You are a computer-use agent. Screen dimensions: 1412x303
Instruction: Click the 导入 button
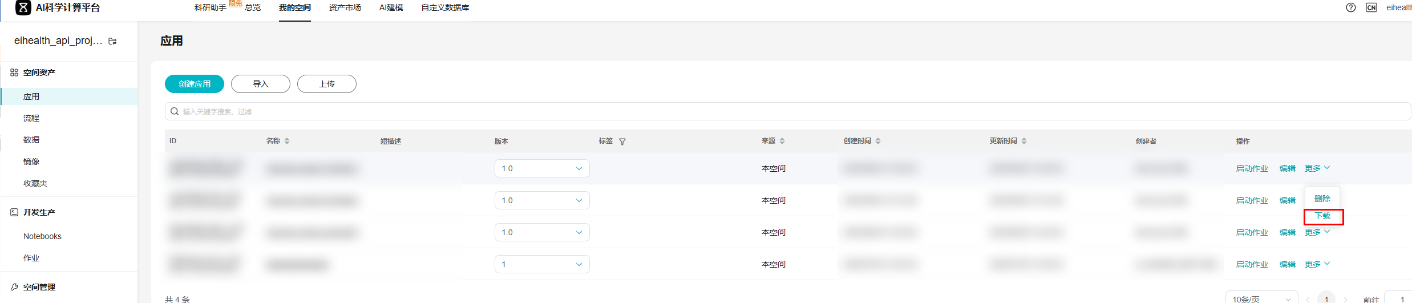point(261,84)
